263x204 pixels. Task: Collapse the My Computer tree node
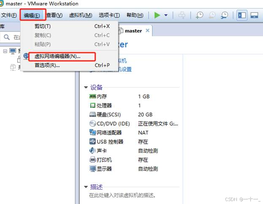[5, 51]
